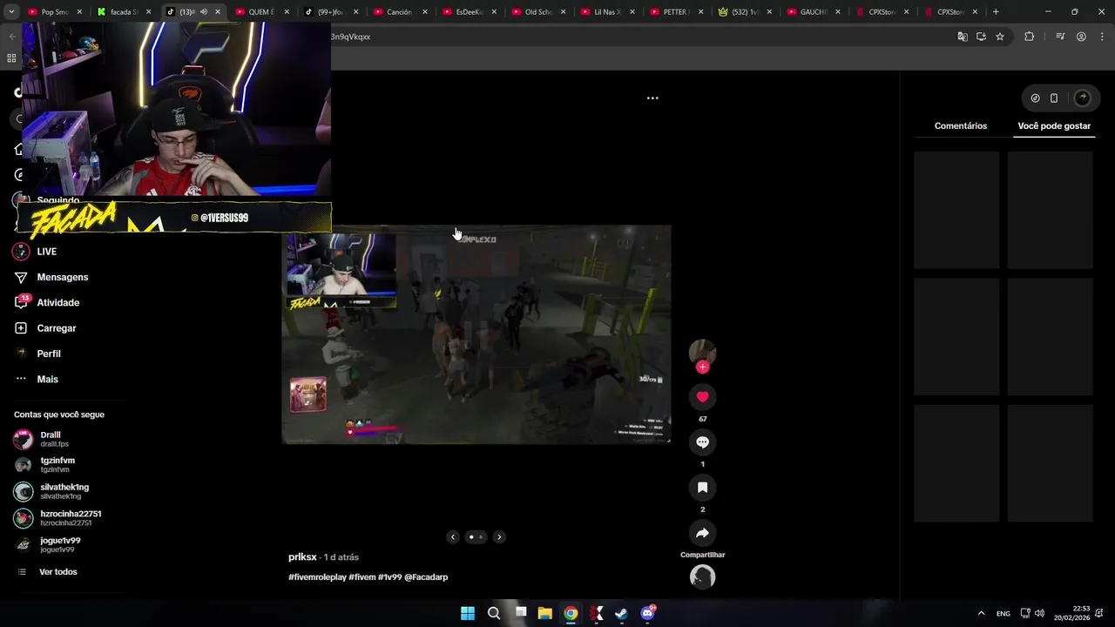
Task: Open the Chrome profile icon
Action: tap(1081, 37)
